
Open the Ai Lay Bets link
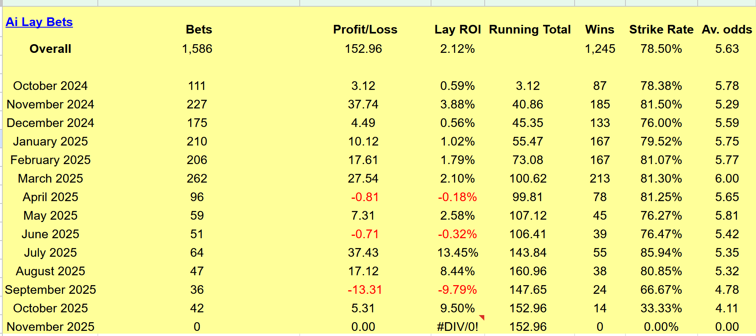click(x=39, y=22)
